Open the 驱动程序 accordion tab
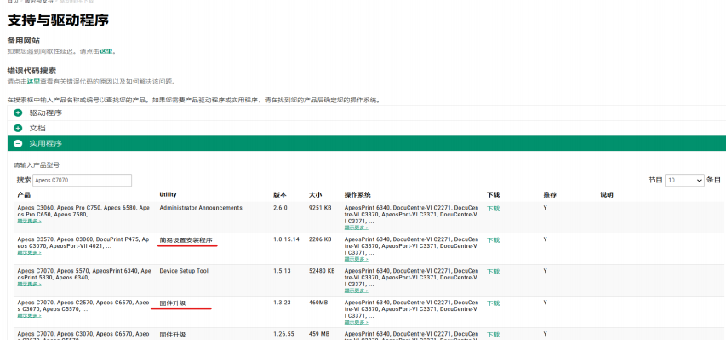This screenshot has width=726, height=340. tap(367, 112)
